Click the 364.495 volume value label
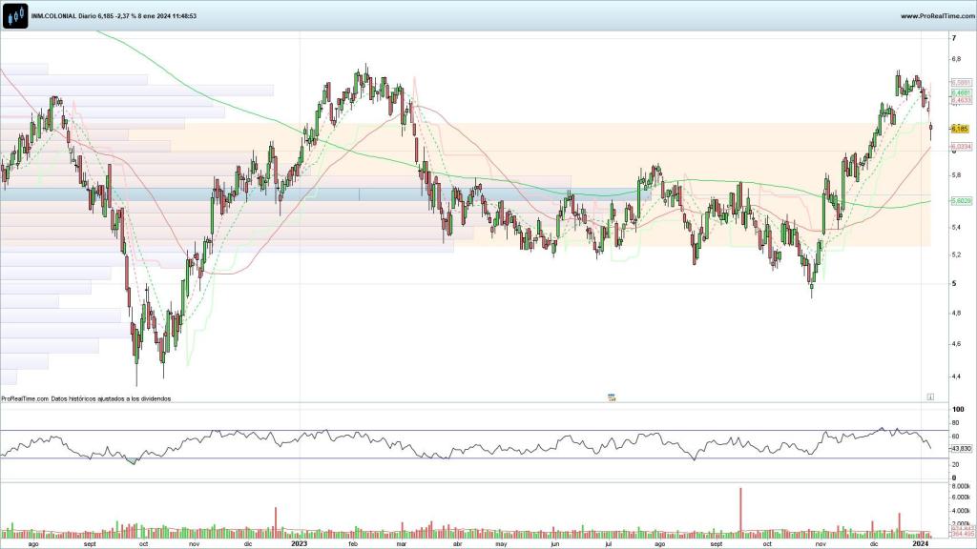Image resolution: width=977 pixels, height=549 pixels. point(961,536)
